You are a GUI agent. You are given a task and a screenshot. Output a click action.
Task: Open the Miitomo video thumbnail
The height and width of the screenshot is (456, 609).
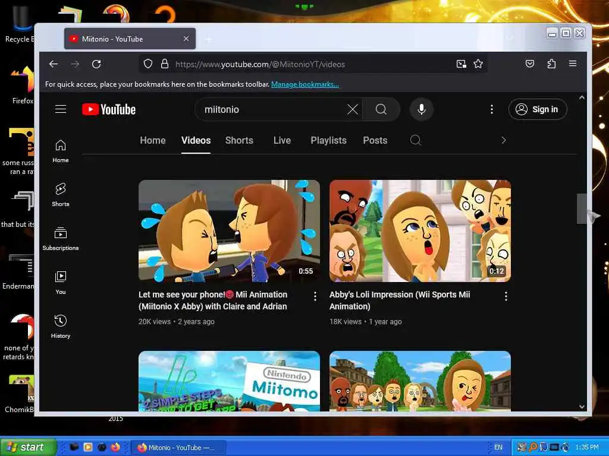(x=229, y=381)
